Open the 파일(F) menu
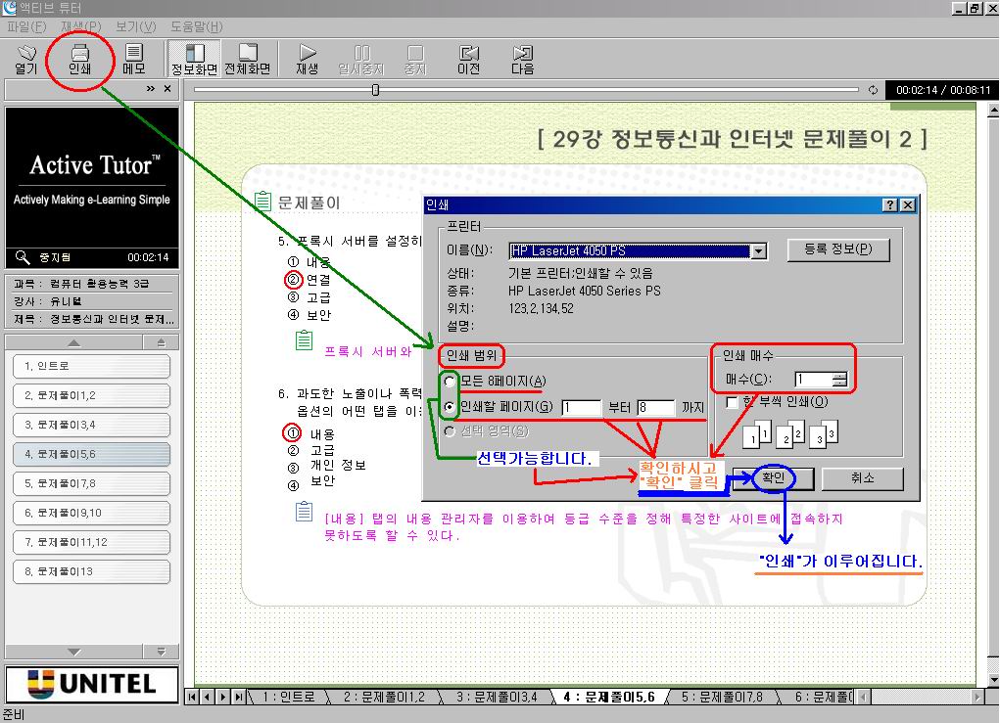Screen dimensions: 1000x723 tap(26, 26)
